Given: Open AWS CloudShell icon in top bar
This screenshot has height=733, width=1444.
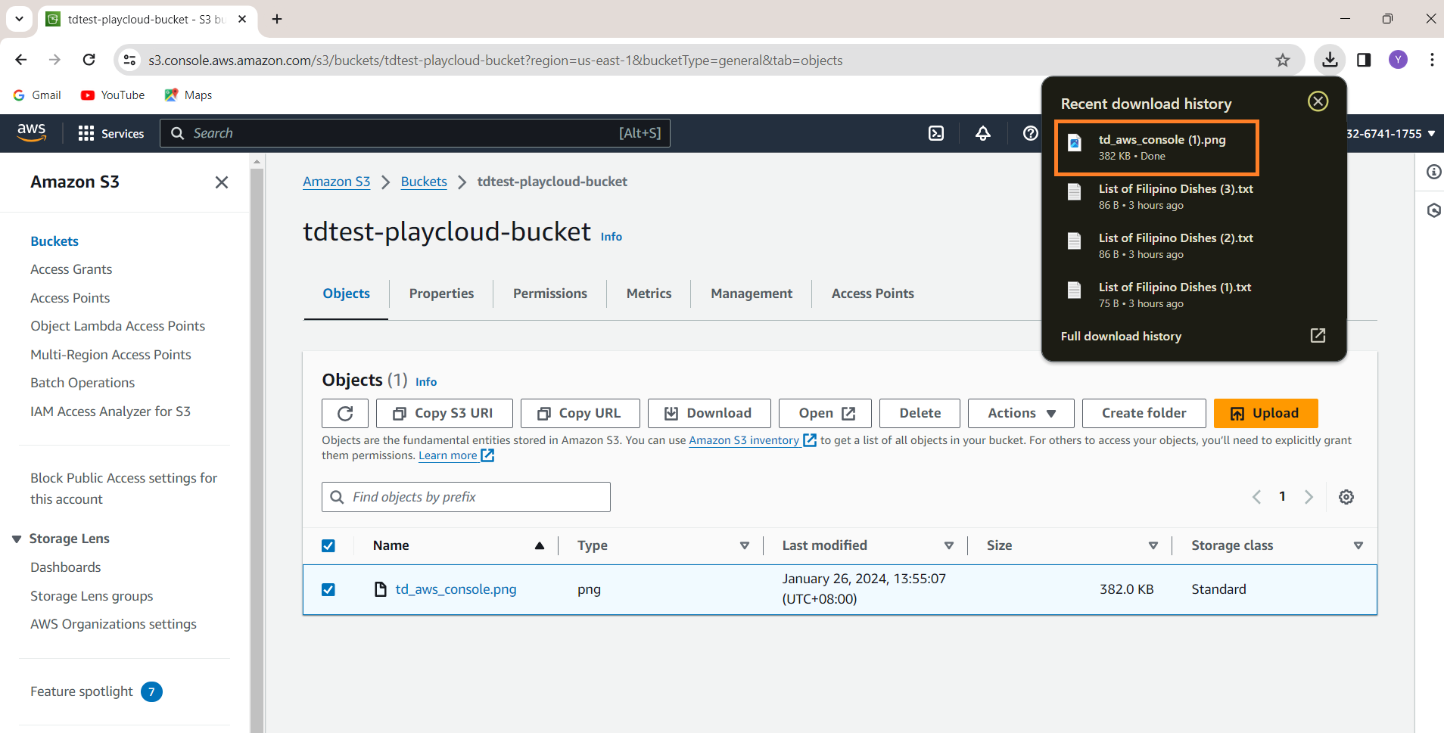Looking at the screenshot, I should [936, 133].
